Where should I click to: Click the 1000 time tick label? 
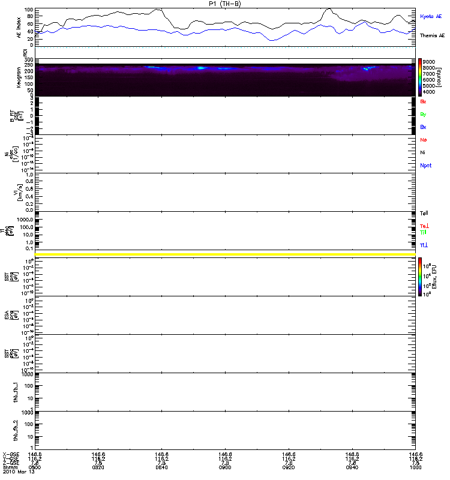click(x=415, y=467)
